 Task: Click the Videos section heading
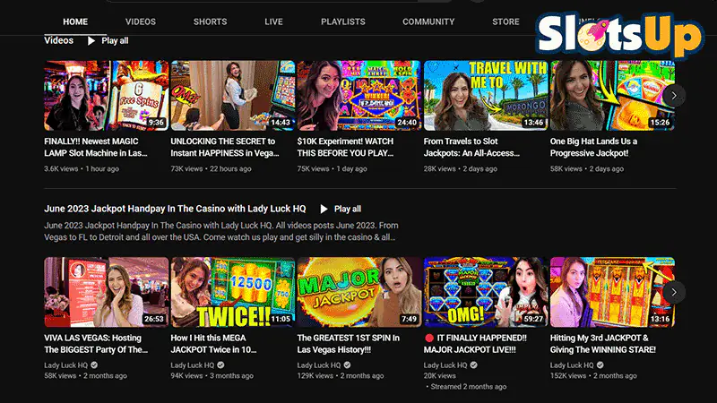(x=58, y=40)
